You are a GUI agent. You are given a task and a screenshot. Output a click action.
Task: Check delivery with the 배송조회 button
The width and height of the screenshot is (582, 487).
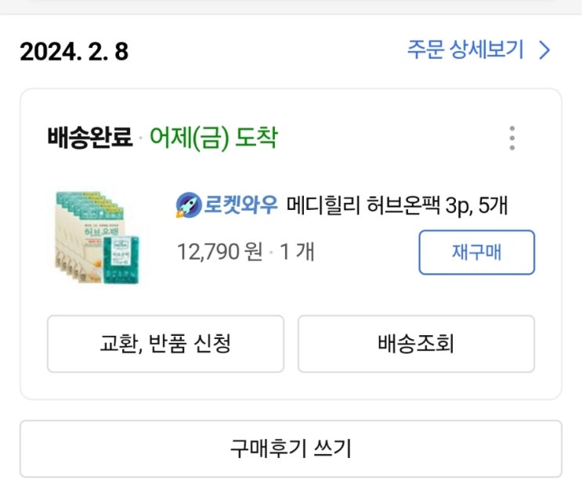coord(415,344)
